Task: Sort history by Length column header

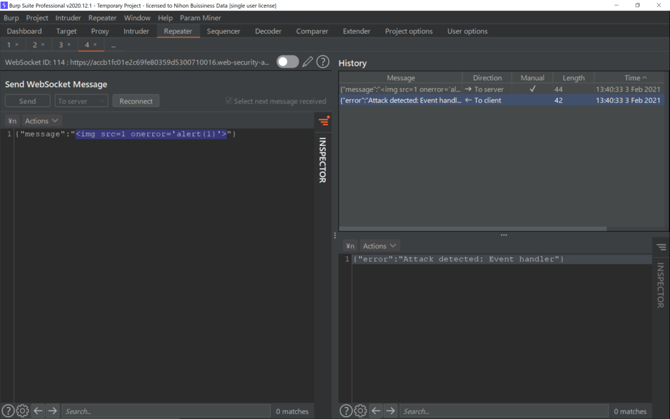Action: click(x=573, y=78)
